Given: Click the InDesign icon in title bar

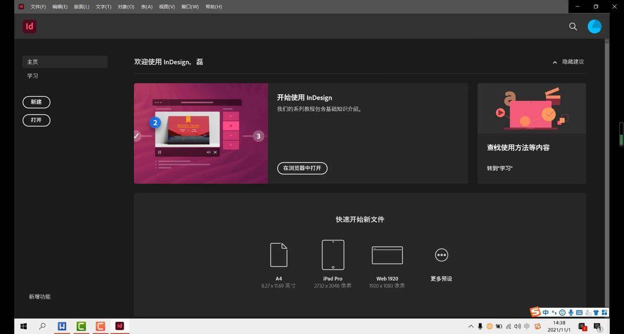Looking at the screenshot, I should (x=21, y=7).
